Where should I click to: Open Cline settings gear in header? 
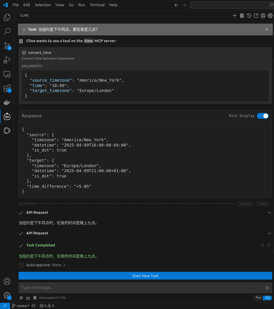270,16
